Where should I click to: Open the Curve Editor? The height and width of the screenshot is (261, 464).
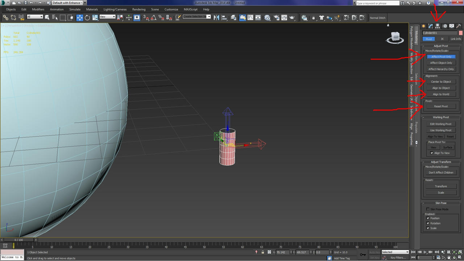coord(250,17)
